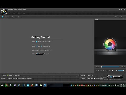Click the Open Folder button
Viewport: 126px width, 95px height.
90,78
